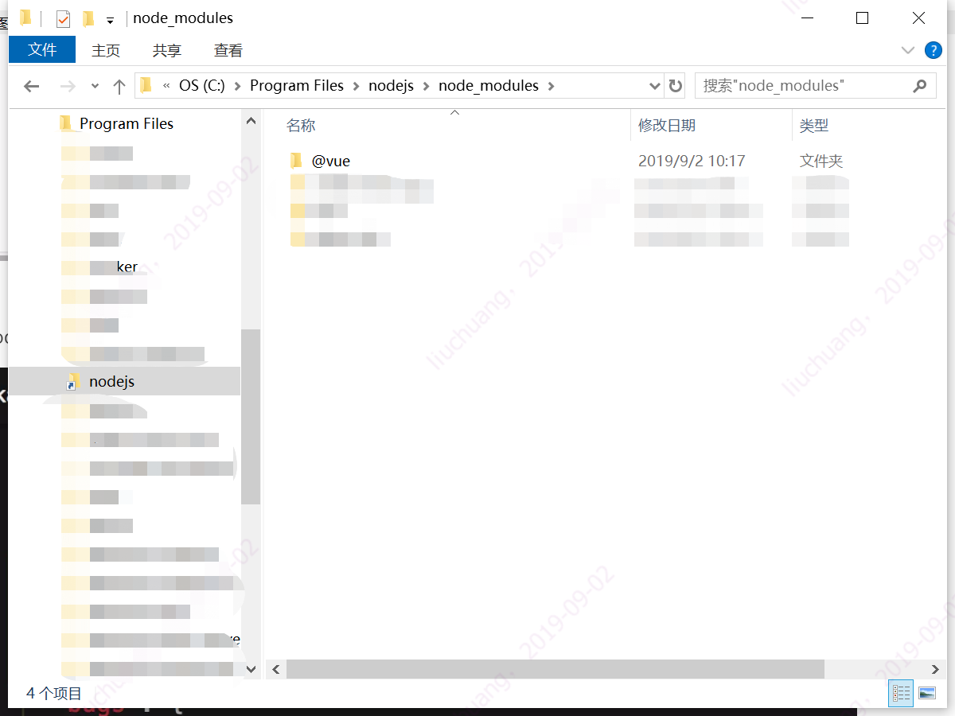Screen dimensions: 955x716
Task: Select nodejs in the navigation pane
Action: (111, 381)
